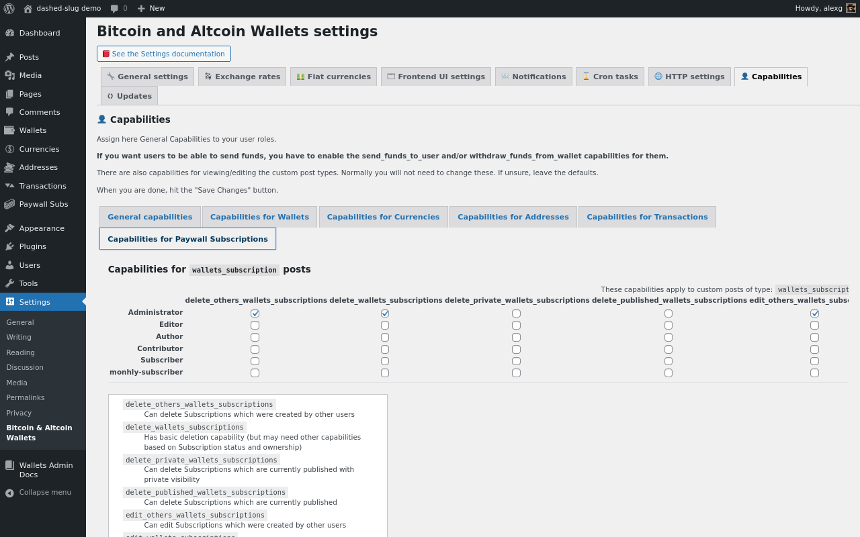Click the Addresses icon in sidebar
The width and height of the screenshot is (860, 537).
[9, 167]
